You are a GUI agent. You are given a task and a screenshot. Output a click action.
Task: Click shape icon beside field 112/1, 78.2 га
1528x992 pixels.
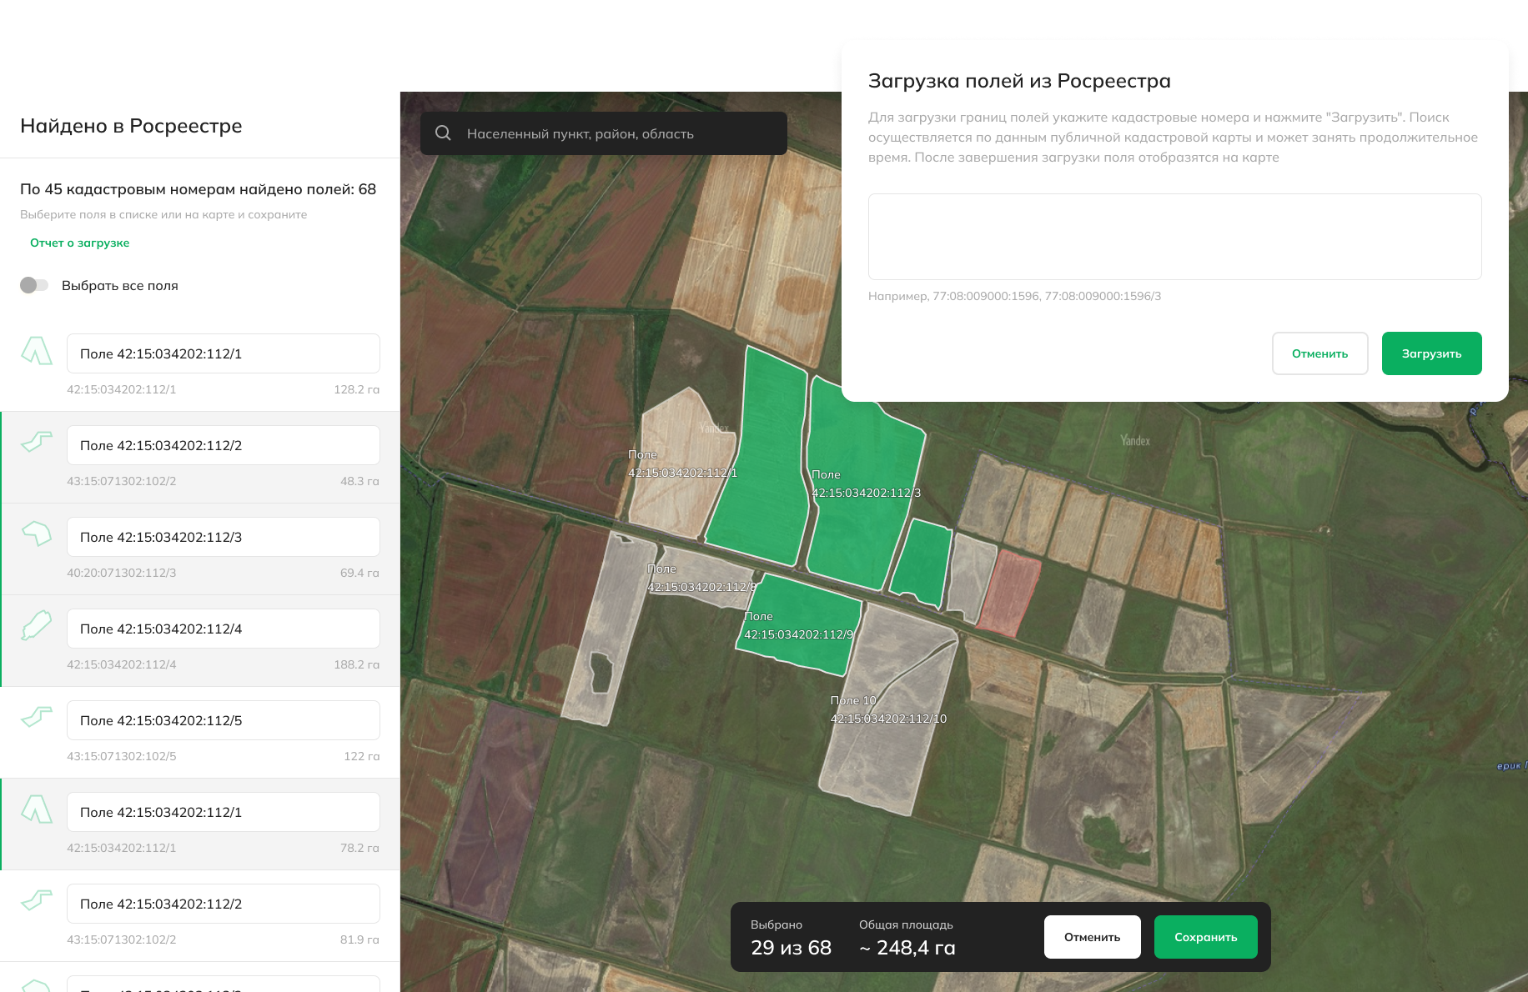(x=37, y=809)
